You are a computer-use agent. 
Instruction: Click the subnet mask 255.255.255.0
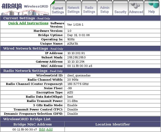pos(76,57)
